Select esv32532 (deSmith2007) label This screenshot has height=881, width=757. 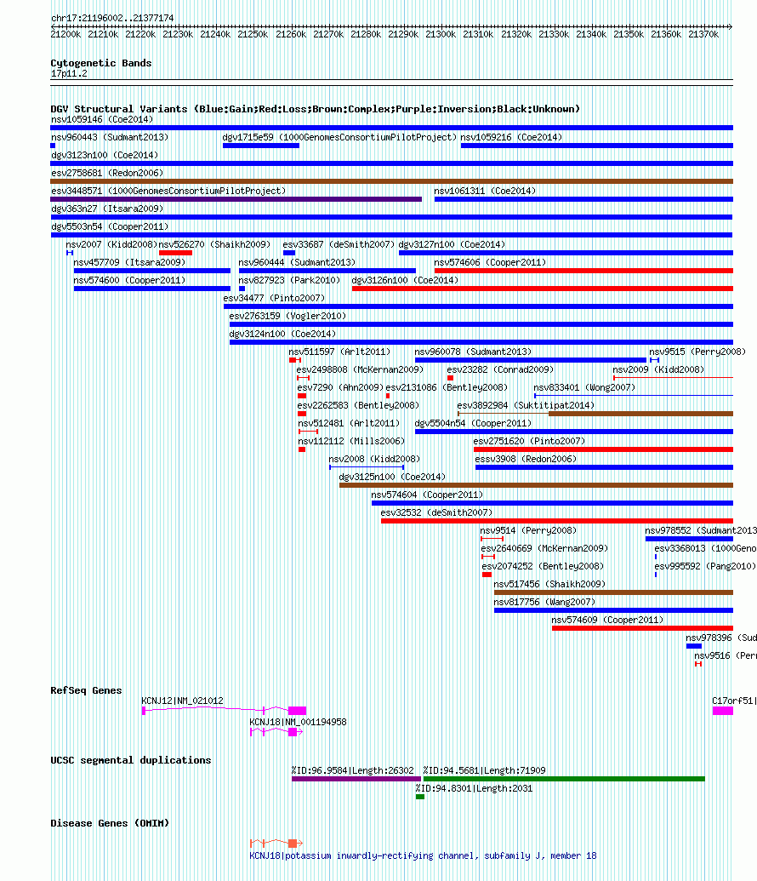click(436, 513)
